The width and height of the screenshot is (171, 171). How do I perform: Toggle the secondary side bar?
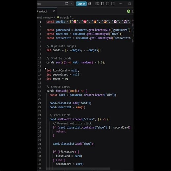[x=113, y=4]
